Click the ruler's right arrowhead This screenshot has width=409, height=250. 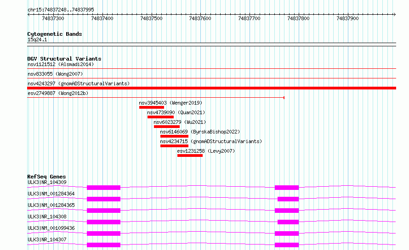(395, 15)
